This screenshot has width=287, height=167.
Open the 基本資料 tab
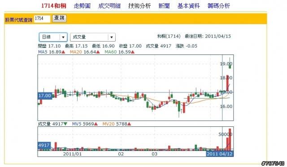click(x=188, y=6)
